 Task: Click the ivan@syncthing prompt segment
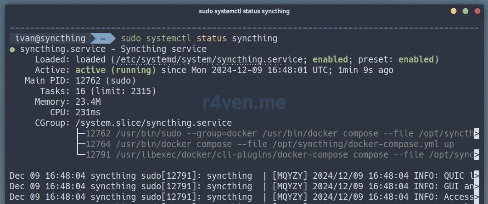click(x=50, y=39)
